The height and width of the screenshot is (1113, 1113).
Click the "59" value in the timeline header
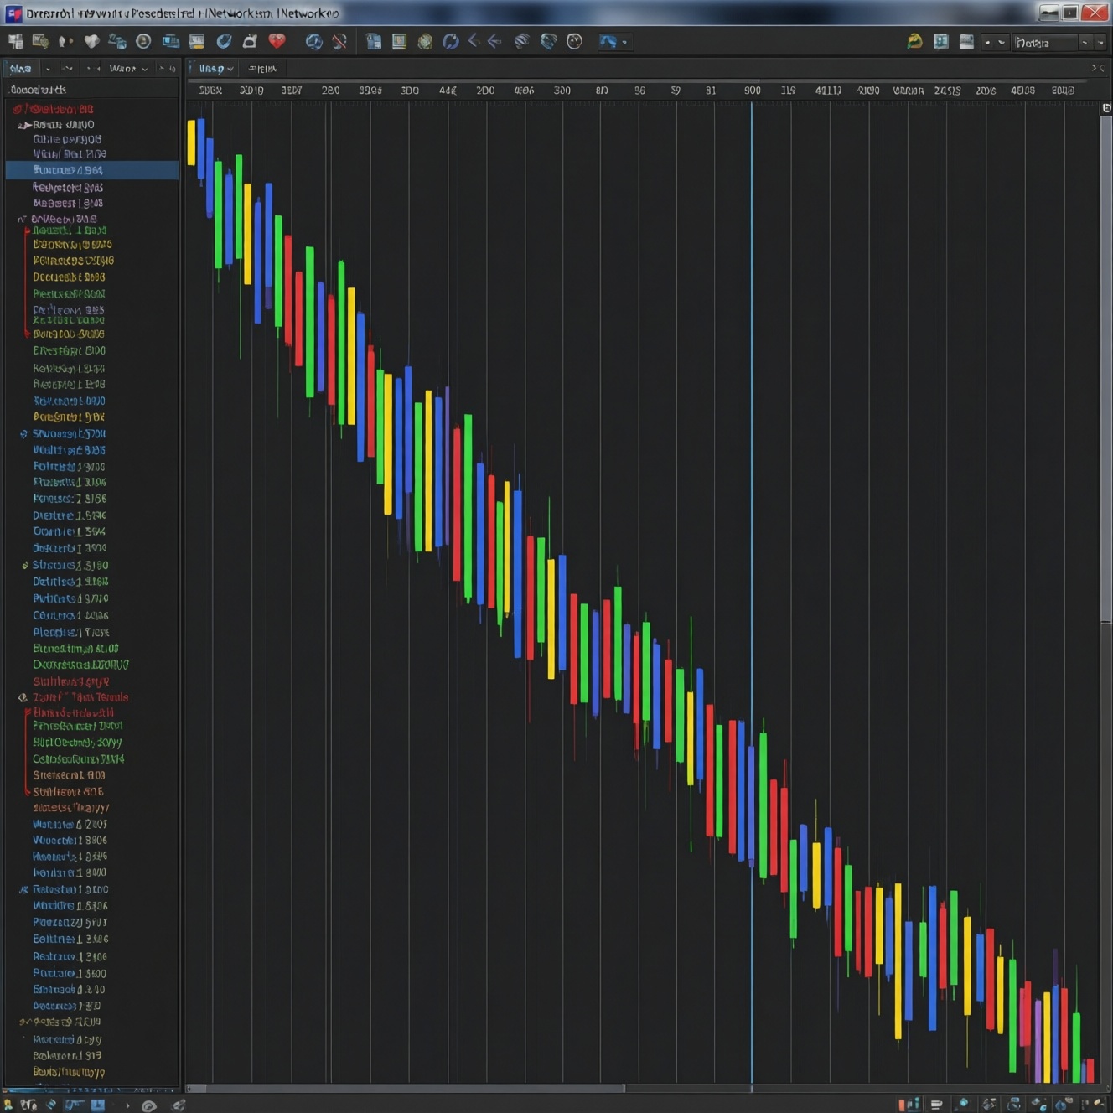(676, 91)
